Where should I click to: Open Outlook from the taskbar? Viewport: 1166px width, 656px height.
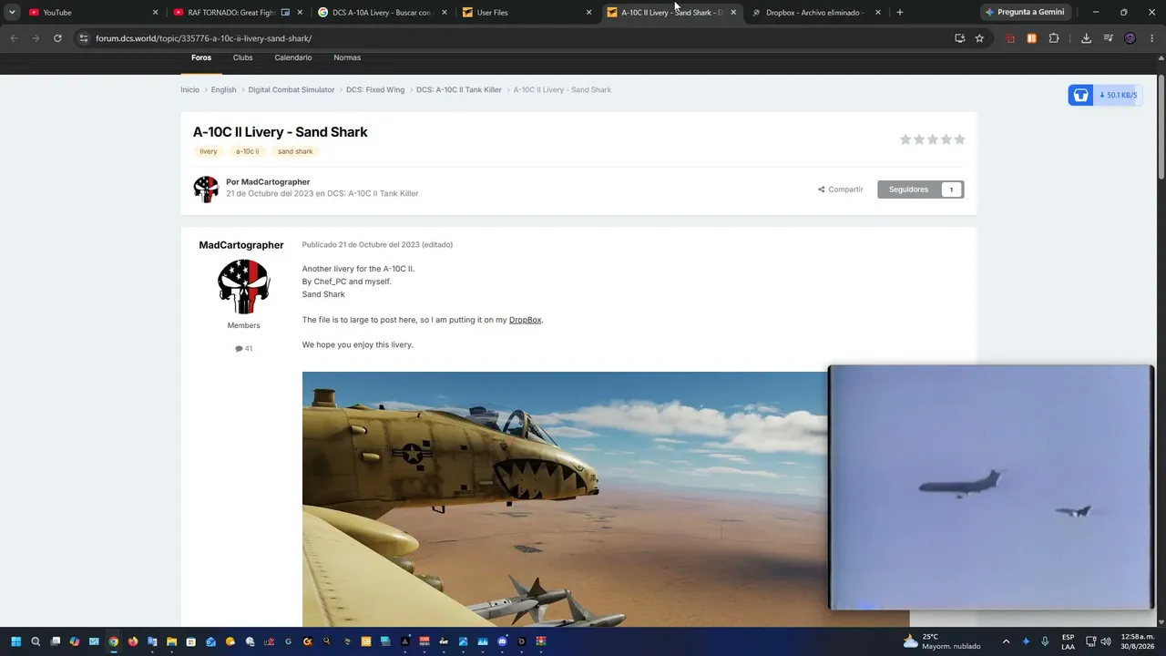coord(210,641)
